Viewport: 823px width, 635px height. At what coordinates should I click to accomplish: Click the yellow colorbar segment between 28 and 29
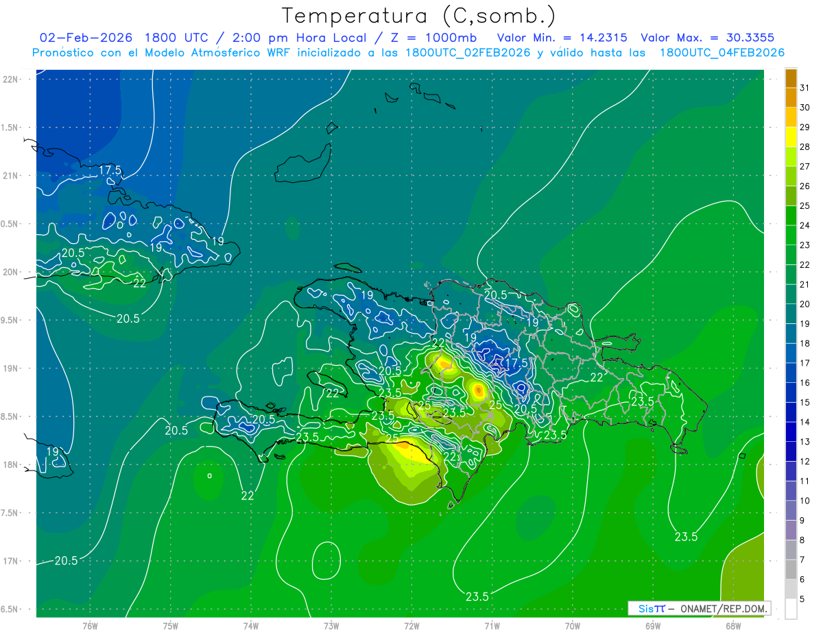coord(791,137)
